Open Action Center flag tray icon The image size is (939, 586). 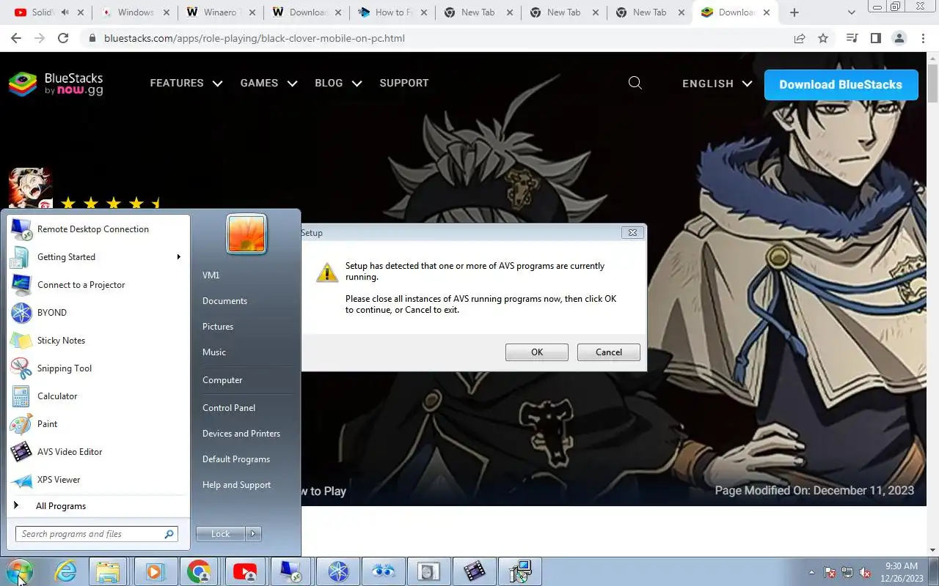(x=830, y=572)
